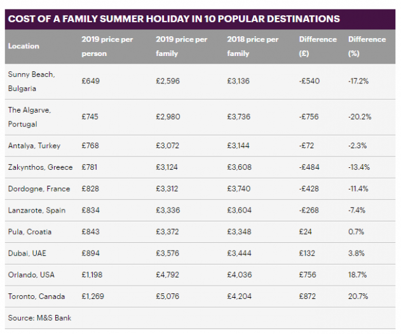This screenshot has width=401, height=334.
Task: Select the Pula, Croatia row label
Action: 30,232
